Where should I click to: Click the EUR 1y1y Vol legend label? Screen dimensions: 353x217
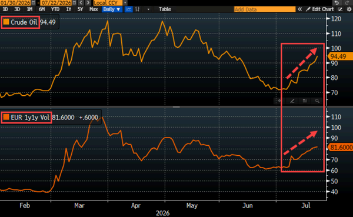(30, 117)
